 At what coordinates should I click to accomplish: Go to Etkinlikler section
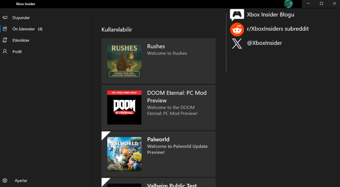click(x=21, y=40)
